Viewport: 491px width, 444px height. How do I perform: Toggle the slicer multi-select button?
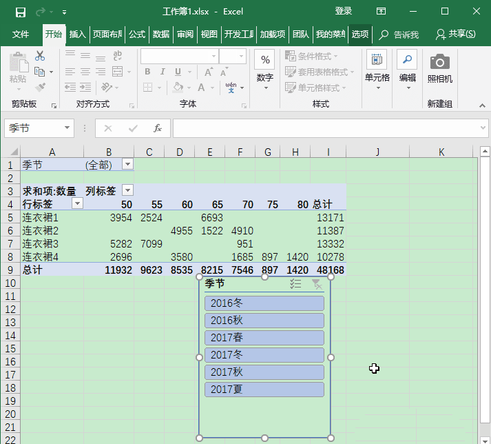296,284
